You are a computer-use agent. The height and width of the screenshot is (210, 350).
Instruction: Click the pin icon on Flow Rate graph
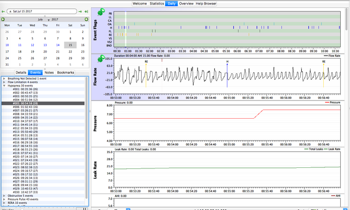(101, 59)
